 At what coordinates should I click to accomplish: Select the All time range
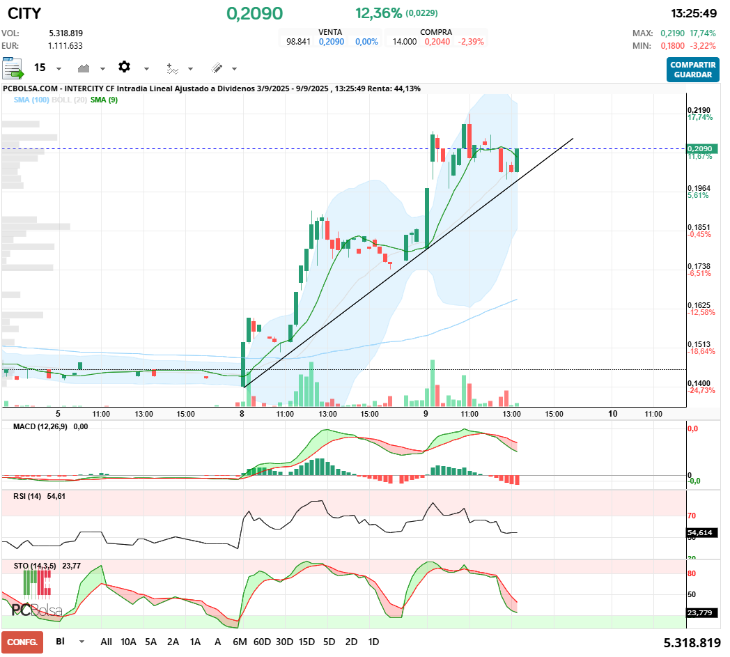click(106, 642)
